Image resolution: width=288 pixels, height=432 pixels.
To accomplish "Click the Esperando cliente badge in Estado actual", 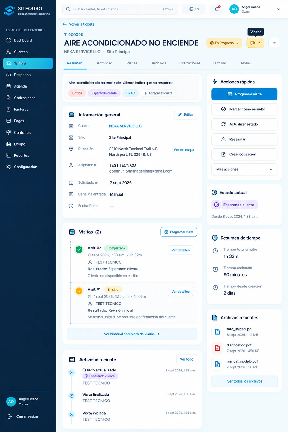I will click(x=235, y=205).
